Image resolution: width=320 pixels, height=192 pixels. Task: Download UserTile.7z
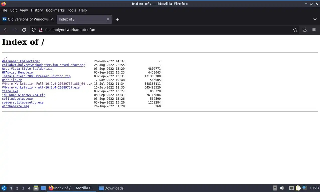point(12,80)
